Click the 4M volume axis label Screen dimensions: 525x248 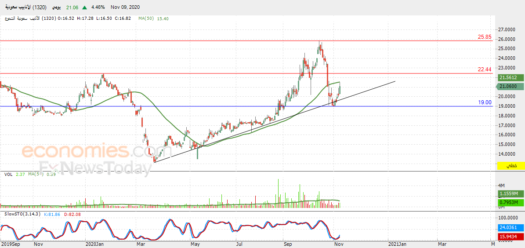pyautogui.click(x=502, y=186)
